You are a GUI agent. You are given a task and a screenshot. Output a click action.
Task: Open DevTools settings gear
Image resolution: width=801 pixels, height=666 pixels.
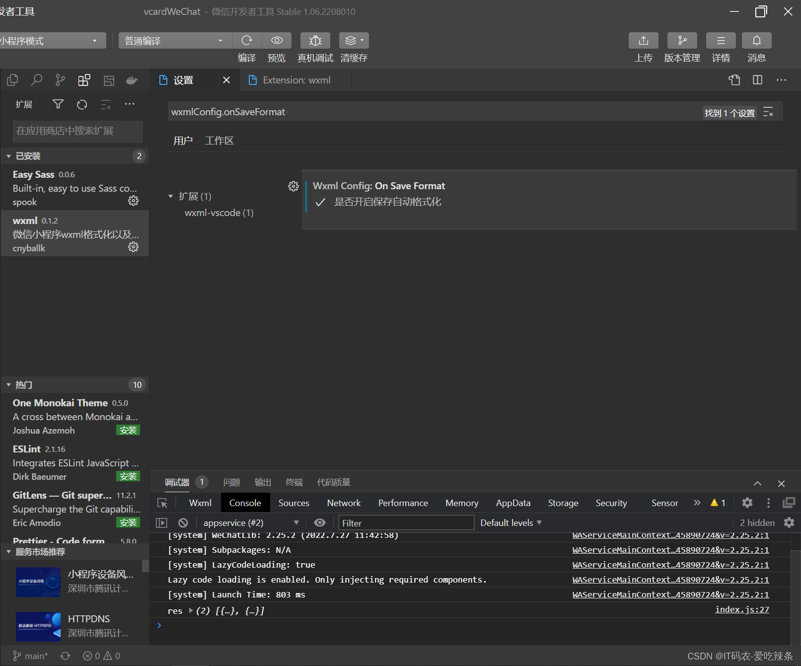[747, 503]
